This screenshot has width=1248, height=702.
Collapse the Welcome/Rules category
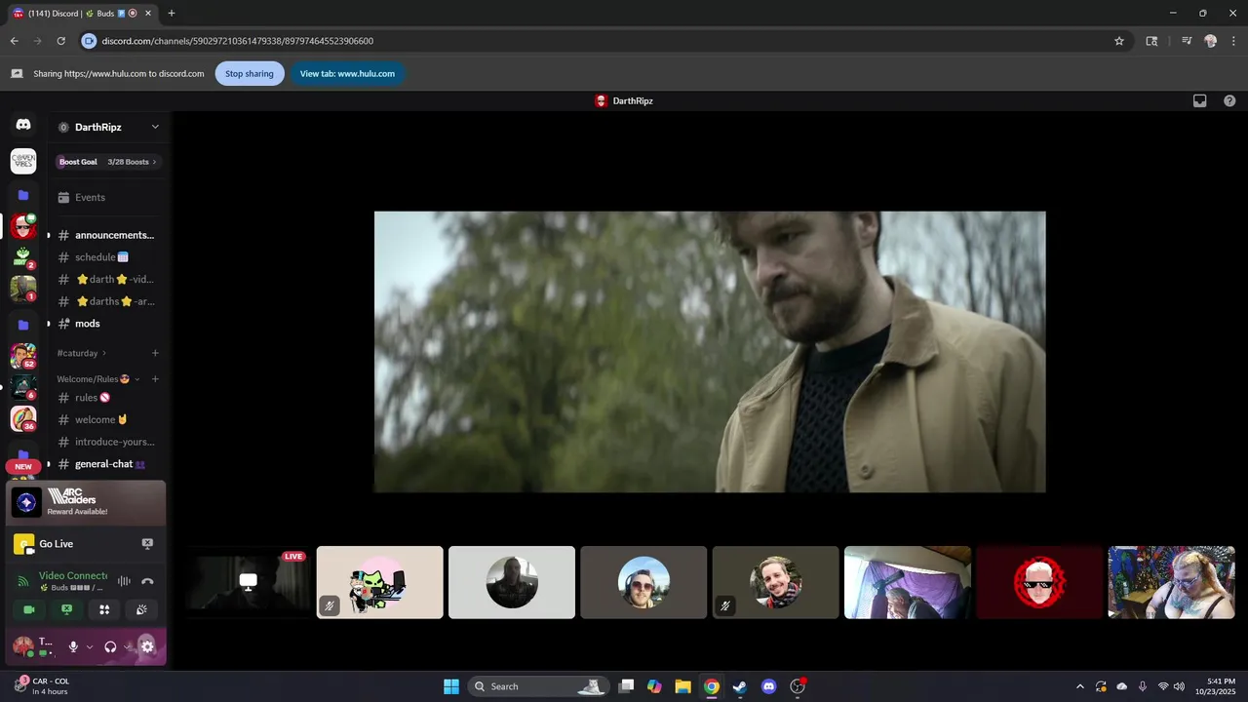(x=98, y=378)
